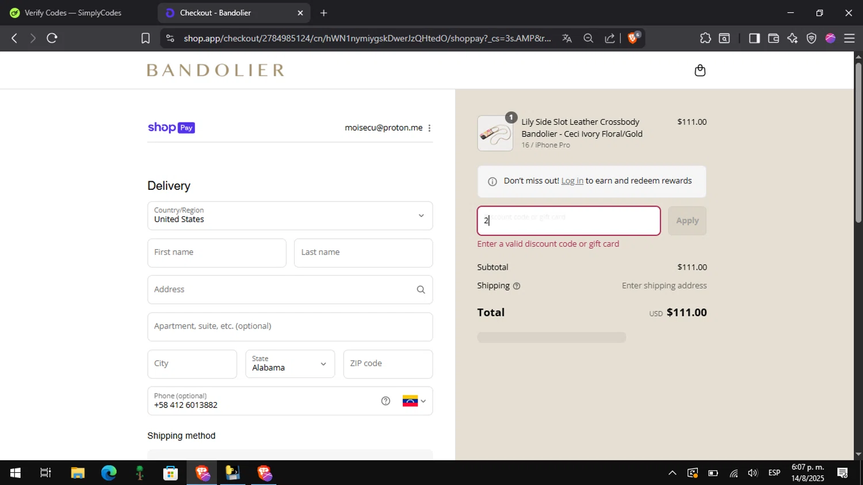Open Task View on taskbar
Screen dimensions: 863x485
tap(45, 473)
